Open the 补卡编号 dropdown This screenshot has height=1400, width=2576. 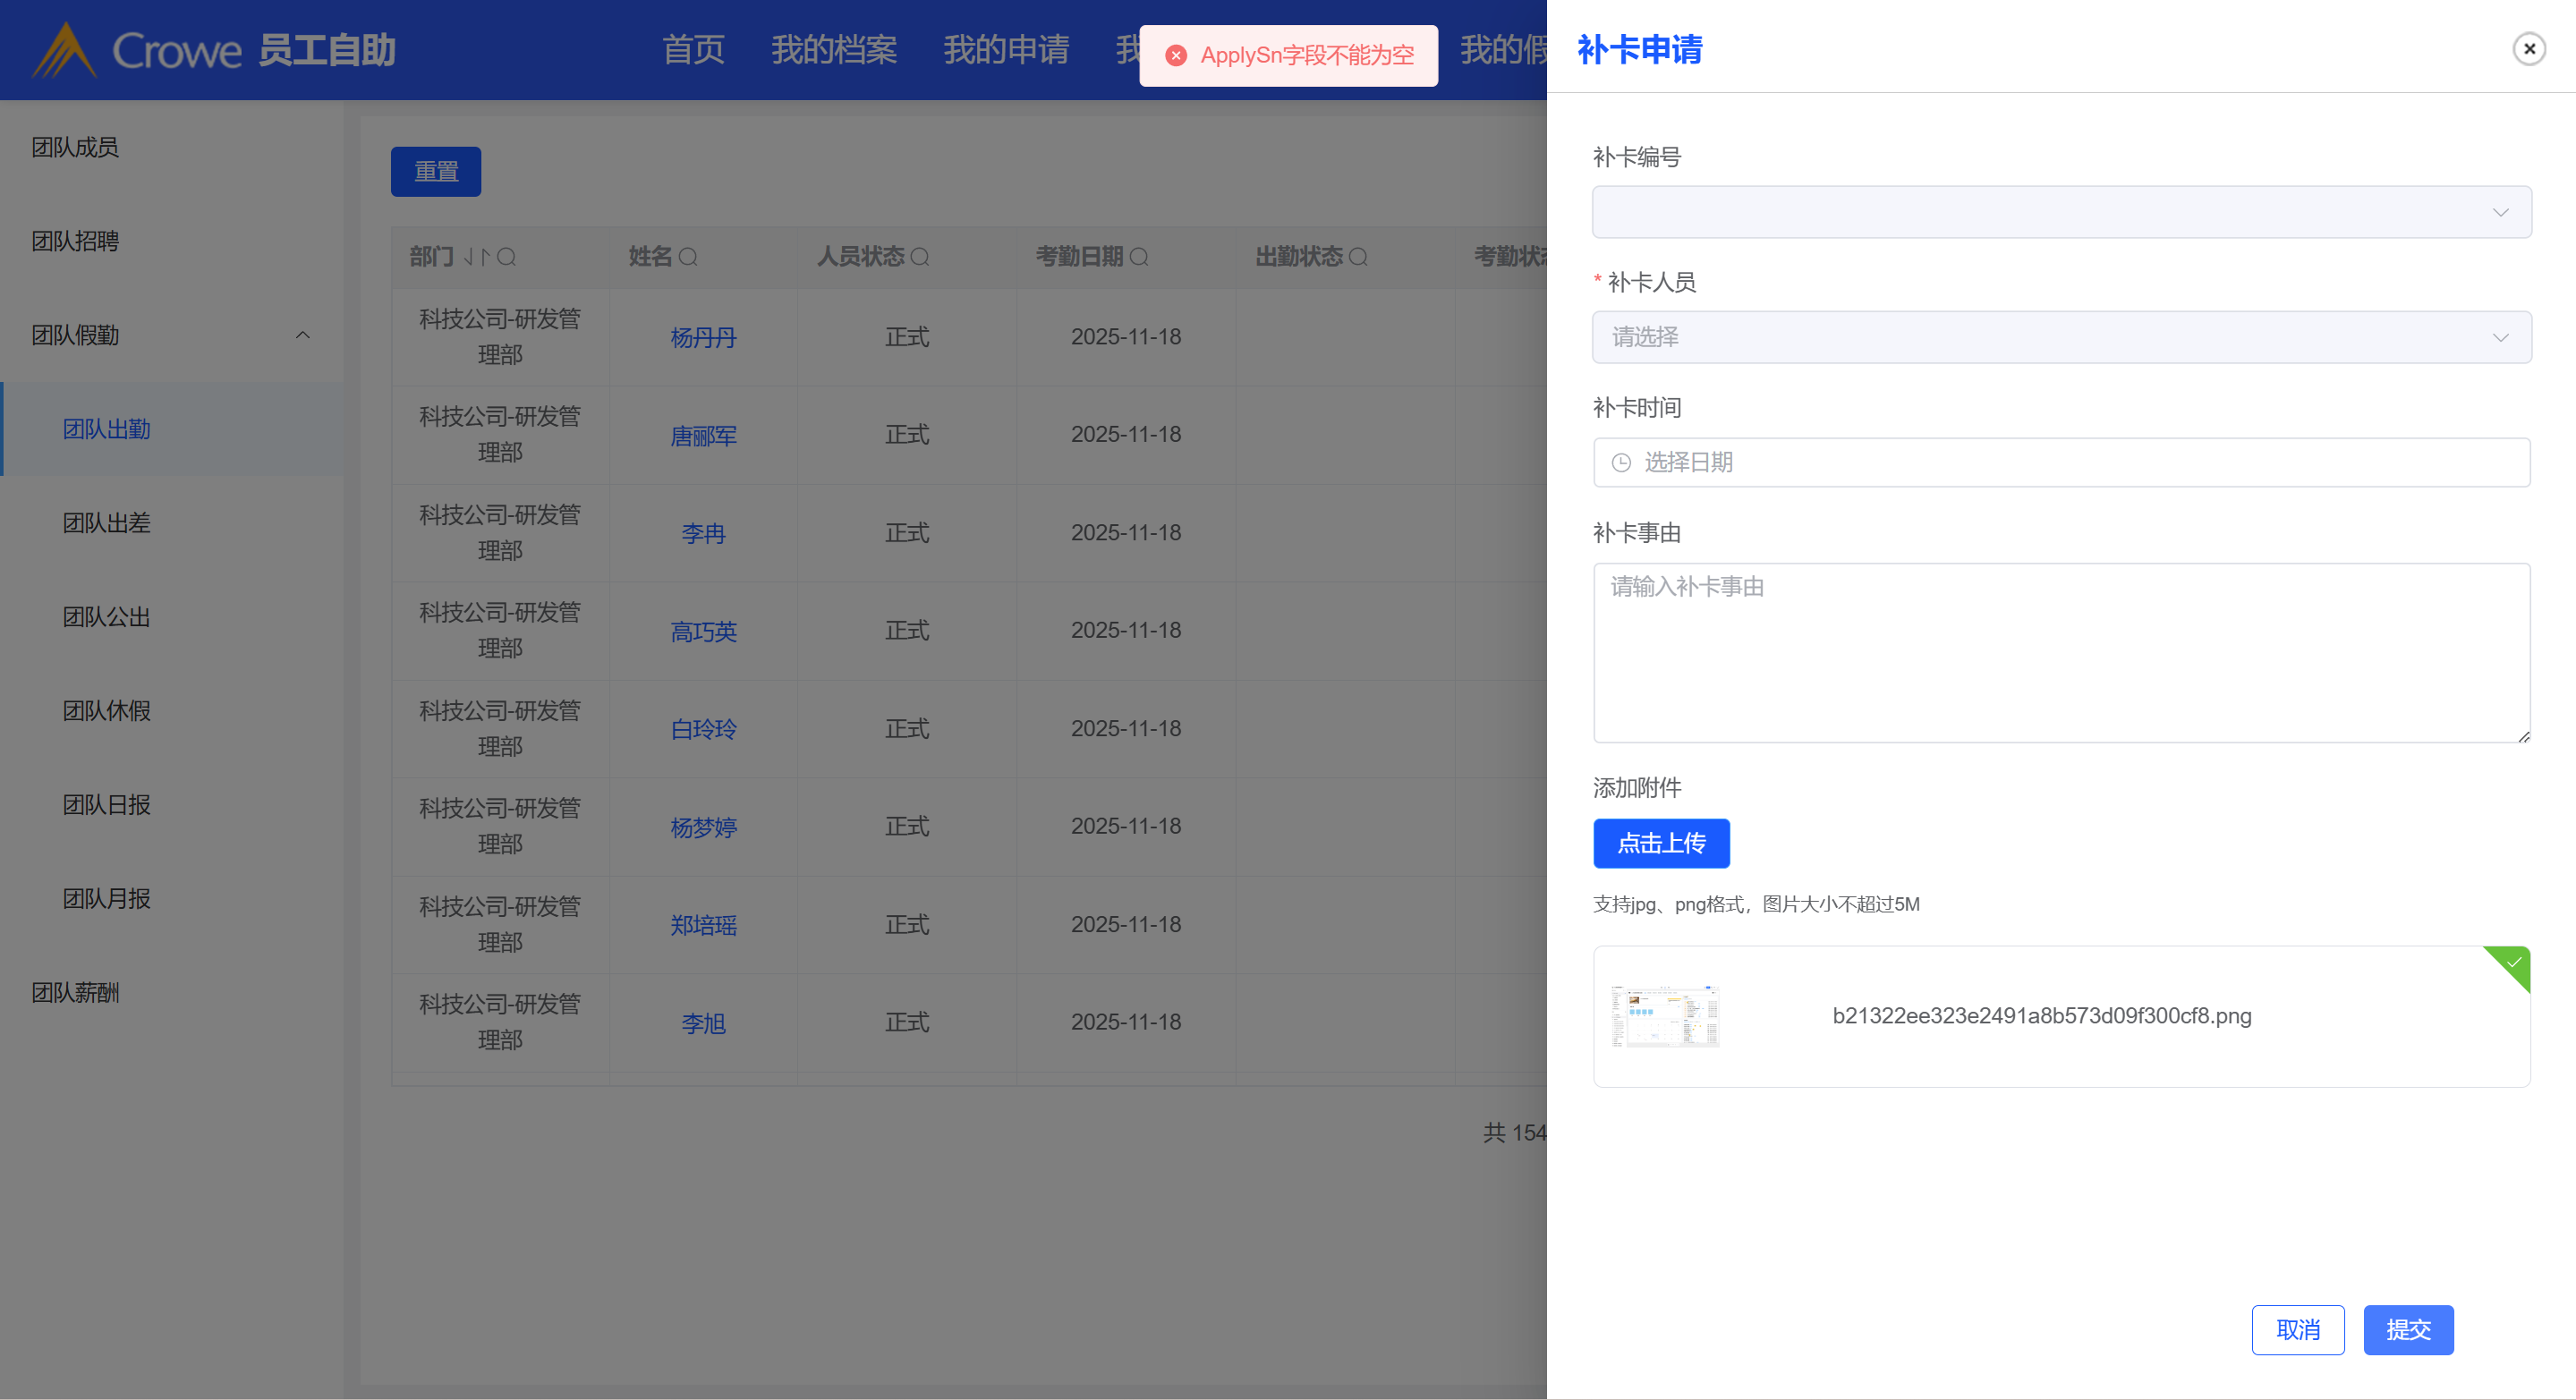tap(2061, 212)
